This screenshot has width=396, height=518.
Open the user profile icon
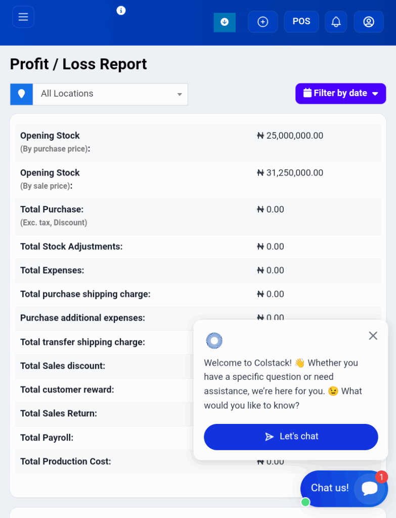click(x=369, y=22)
